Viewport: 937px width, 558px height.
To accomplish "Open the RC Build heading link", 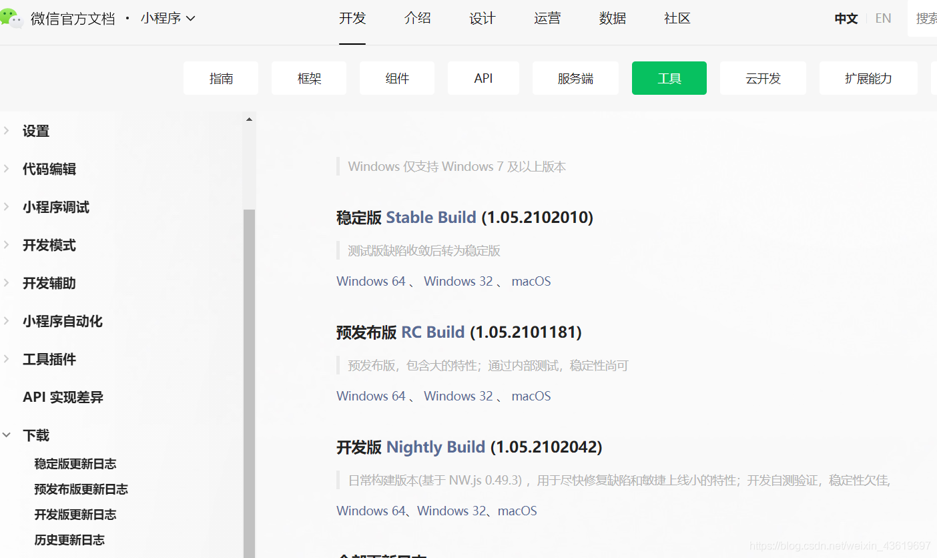I will tap(433, 332).
